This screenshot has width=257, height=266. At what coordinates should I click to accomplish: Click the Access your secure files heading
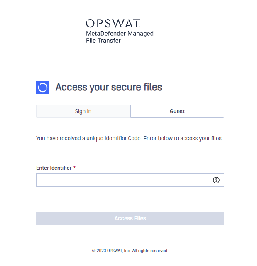point(109,87)
